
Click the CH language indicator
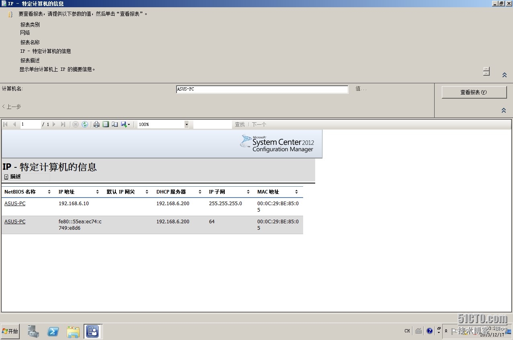[x=407, y=331]
